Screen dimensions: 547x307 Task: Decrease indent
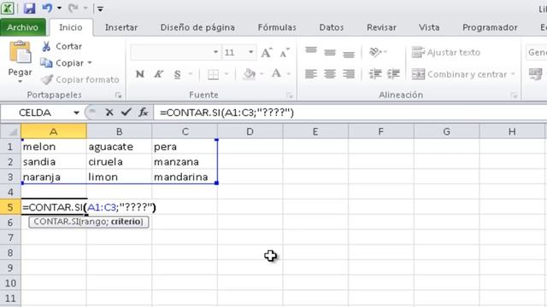[375, 74]
